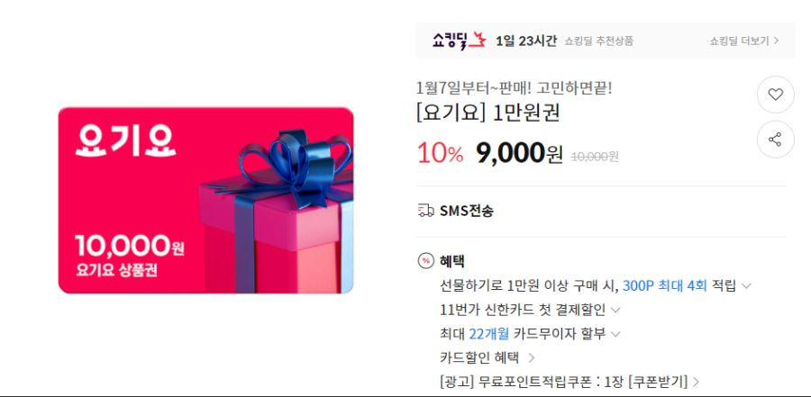Click the 쇼킹딜 추천상품 label
The width and height of the screenshot is (811, 397).
(599, 41)
